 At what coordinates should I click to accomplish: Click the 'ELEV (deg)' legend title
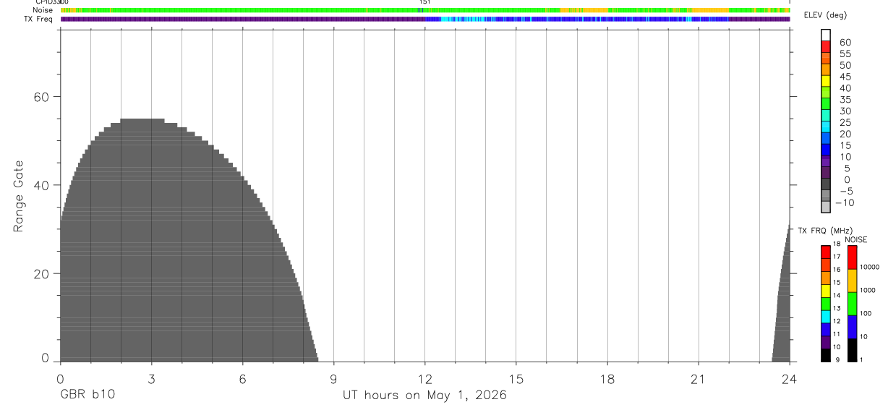825,16
